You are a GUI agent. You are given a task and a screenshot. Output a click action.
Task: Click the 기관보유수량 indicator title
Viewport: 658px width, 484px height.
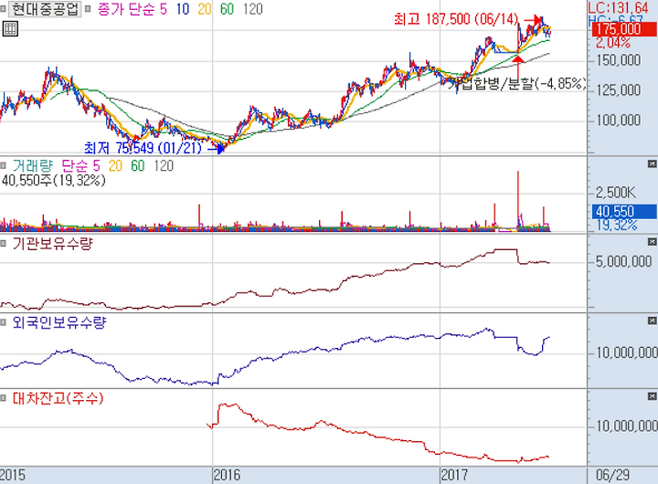tap(52, 244)
